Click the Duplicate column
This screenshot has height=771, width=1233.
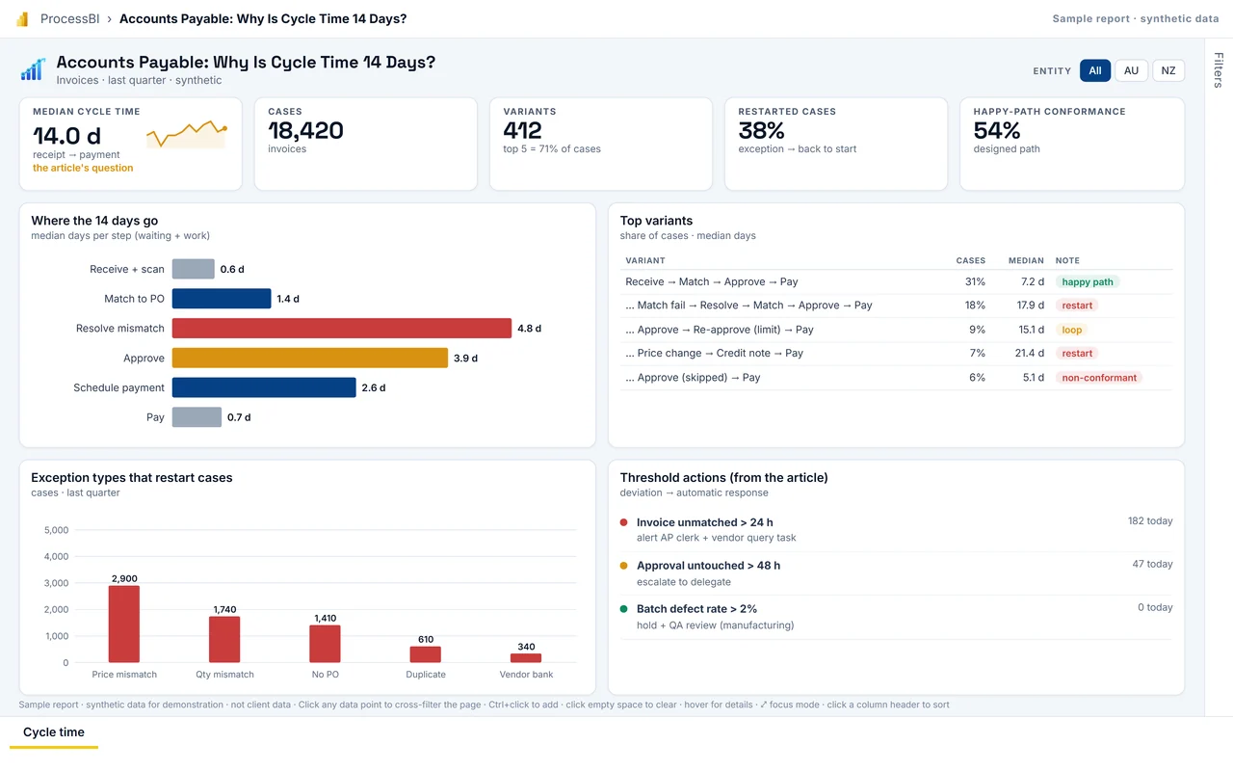[426, 654]
